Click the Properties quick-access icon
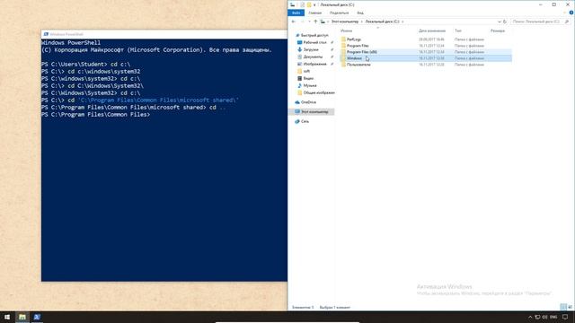 [x=302, y=4]
